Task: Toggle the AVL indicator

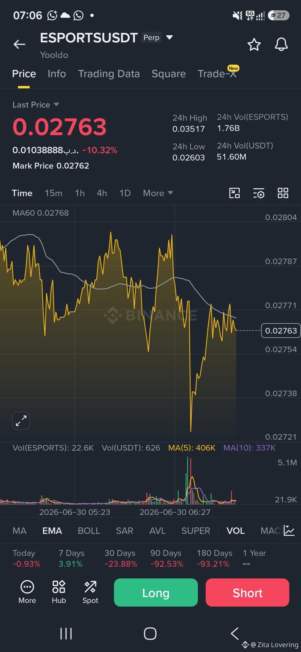Action: (x=157, y=531)
